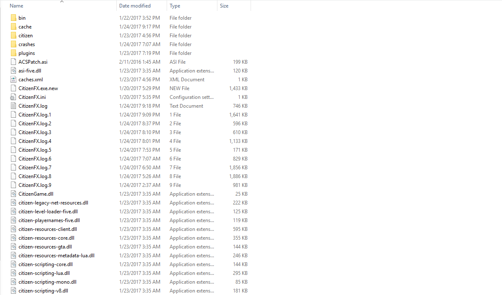The image size is (502, 295).
Task: Select citizen-resources-gta.dll icon
Action: (13, 246)
